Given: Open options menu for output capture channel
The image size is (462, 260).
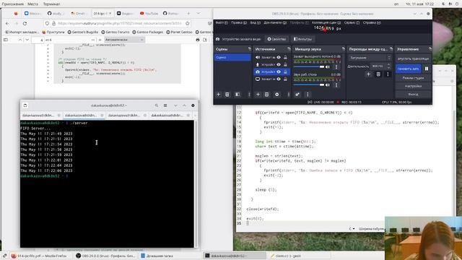Looking at the screenshot, I should pyautogui.click(x=336, y=67).
